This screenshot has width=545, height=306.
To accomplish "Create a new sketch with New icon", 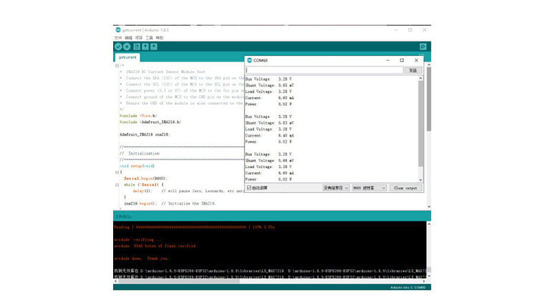I will pyautogui.click(x=136, y=46).
